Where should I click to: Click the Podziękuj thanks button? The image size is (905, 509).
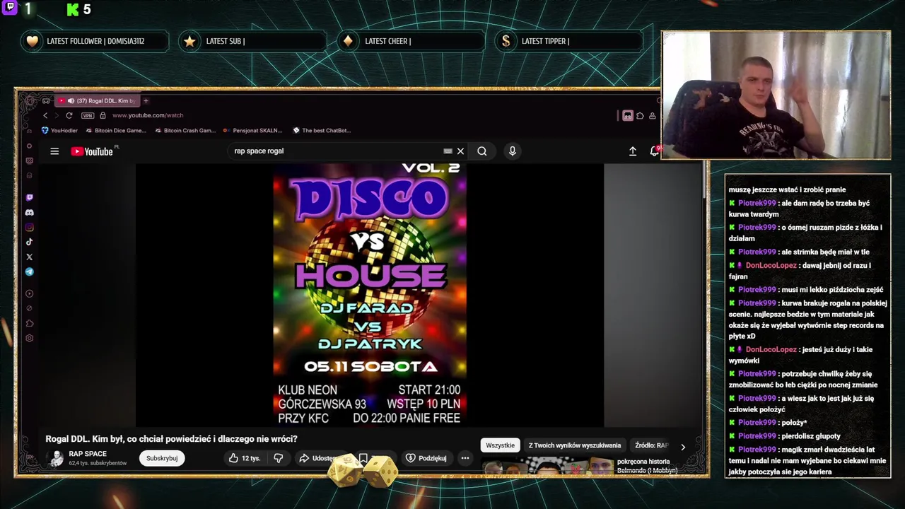click(x=426, y=458)
